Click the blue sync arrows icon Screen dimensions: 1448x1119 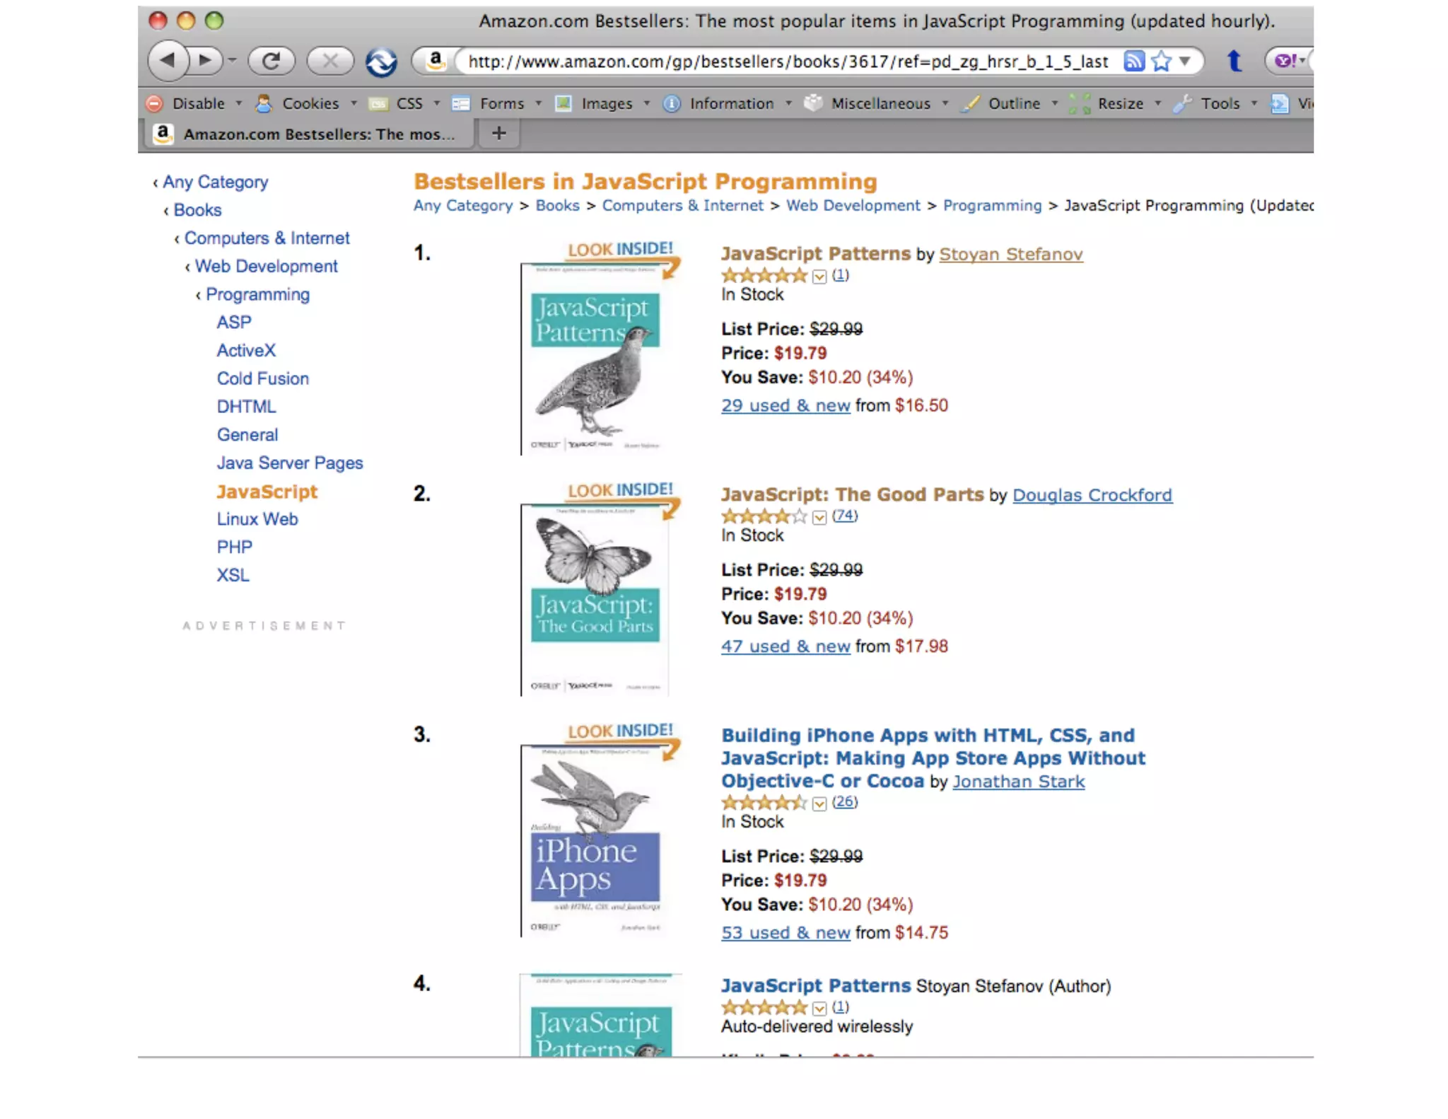pyautogui.click(x=381, y=62)
